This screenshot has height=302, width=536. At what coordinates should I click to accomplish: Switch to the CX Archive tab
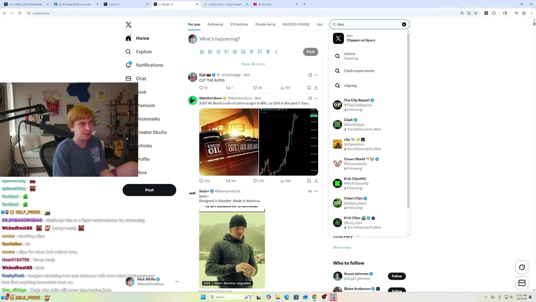click(x=239, y=24)
